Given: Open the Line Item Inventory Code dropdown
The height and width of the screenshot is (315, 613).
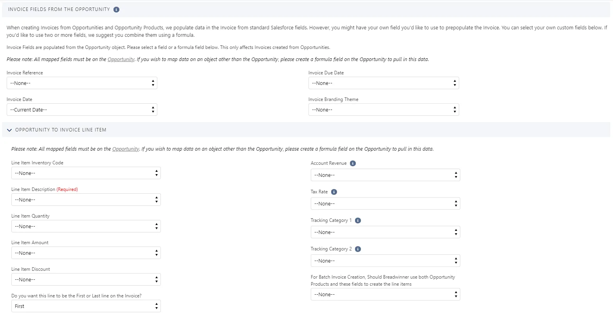Looking at the screenshot, I should (86, 173).
